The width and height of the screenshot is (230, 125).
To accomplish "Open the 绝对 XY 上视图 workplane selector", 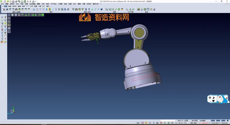I will coord(183,121).
